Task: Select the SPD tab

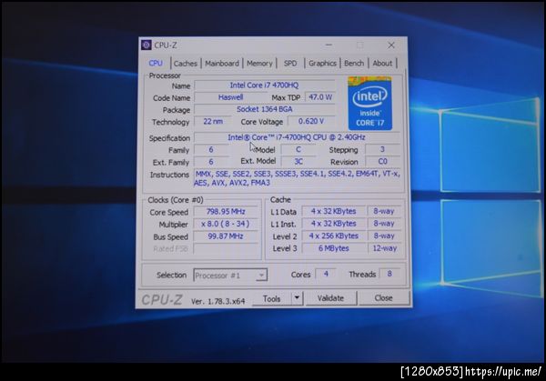Action: [290, 64]
